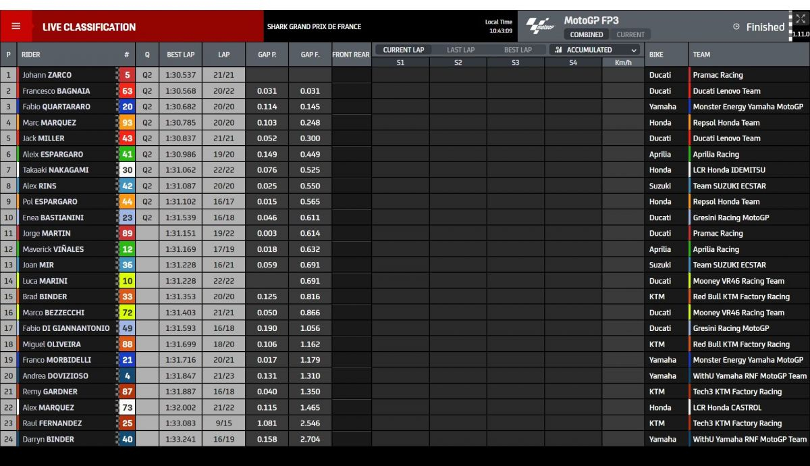Click the Q2 cell in Bastianini's row
This screenshot has height=466, width=810.
pyautogui.click(x=147, y=217)
